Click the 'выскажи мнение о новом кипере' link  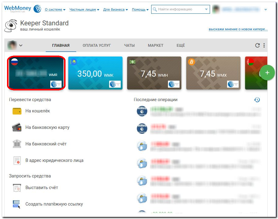[x=238, y=29]
